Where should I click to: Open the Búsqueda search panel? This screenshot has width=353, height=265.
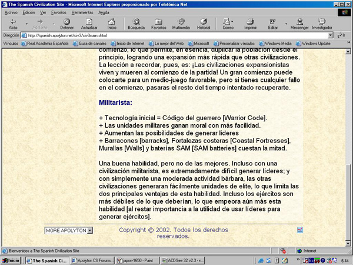pyautogui.click(x=136, y=22)
